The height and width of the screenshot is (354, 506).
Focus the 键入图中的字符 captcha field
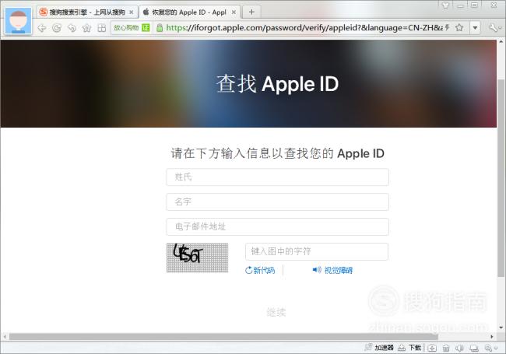coord(317,251)
